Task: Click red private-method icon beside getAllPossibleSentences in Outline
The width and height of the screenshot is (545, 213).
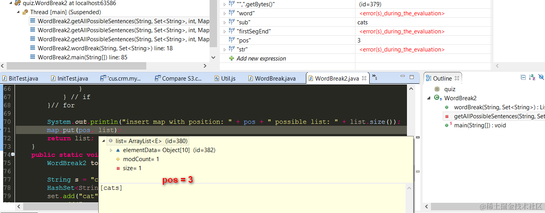Action: [447, 116]
